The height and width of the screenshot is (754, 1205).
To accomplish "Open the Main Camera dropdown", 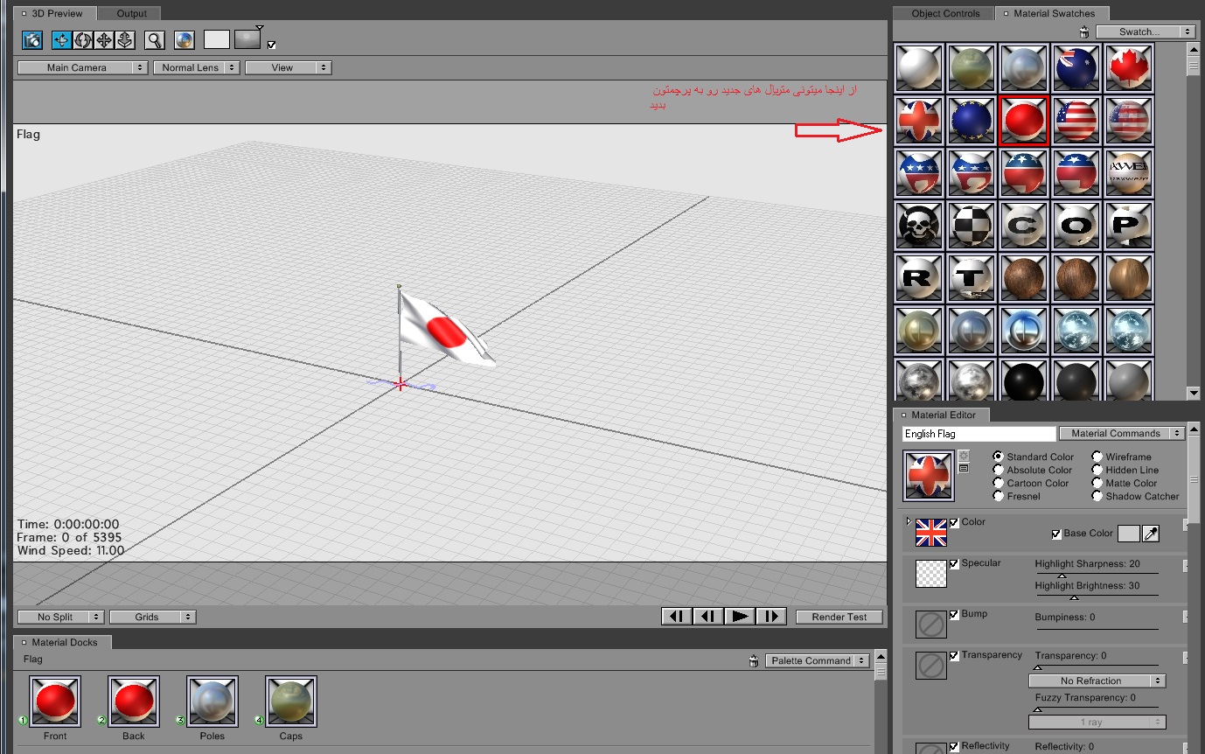I will coord(82,67).
